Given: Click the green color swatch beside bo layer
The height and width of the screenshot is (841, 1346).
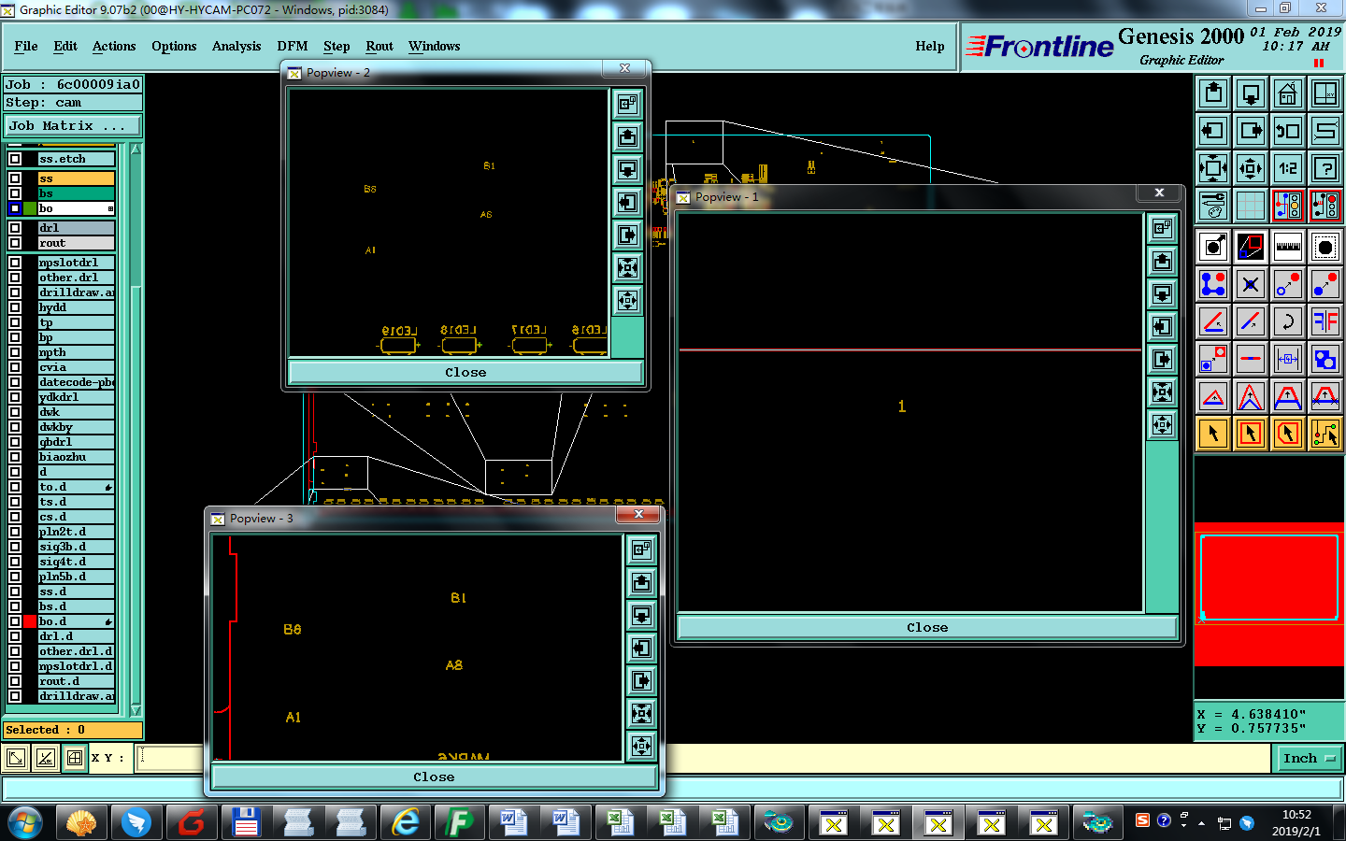Looking at the screenshot, I should 30,208.
